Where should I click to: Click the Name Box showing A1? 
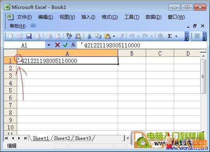25,45
